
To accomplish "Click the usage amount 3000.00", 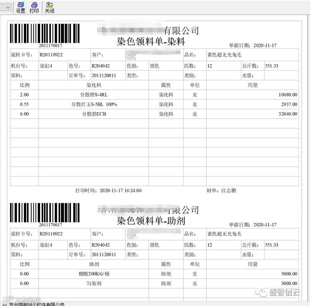I will (289, 284).
